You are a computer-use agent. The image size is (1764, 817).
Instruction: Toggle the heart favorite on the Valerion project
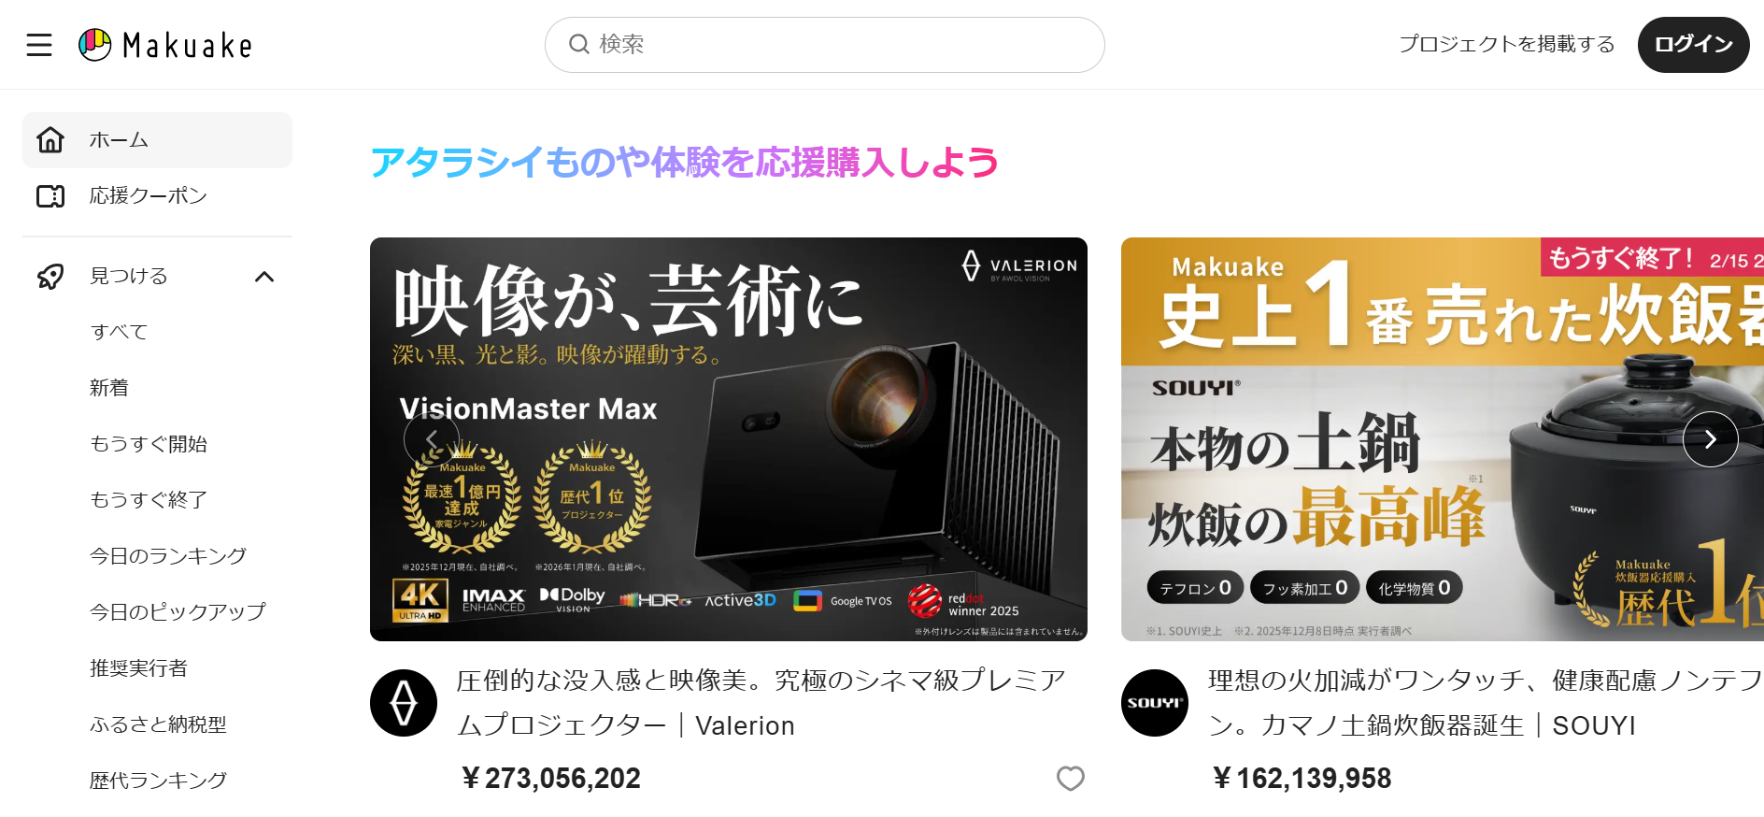click(1071, 778)
